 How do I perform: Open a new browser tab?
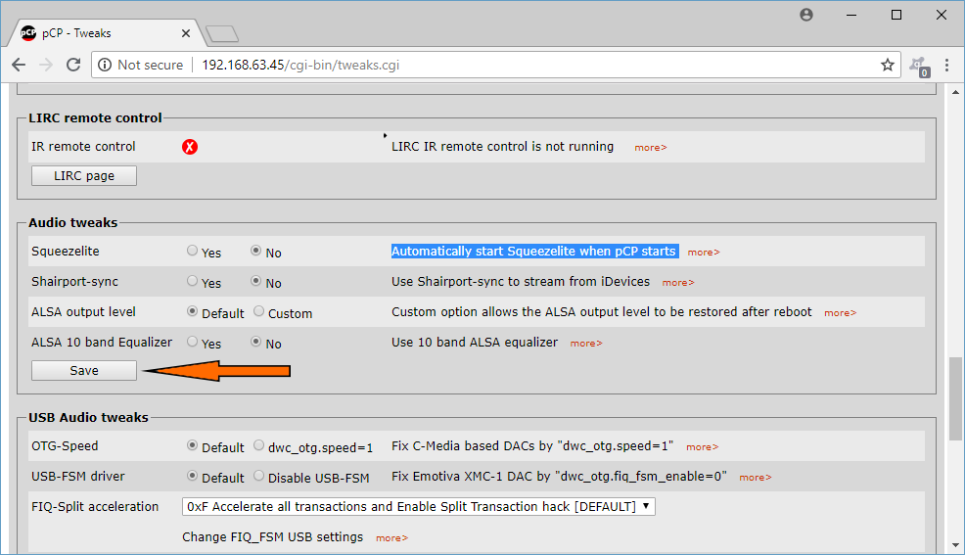222,34
